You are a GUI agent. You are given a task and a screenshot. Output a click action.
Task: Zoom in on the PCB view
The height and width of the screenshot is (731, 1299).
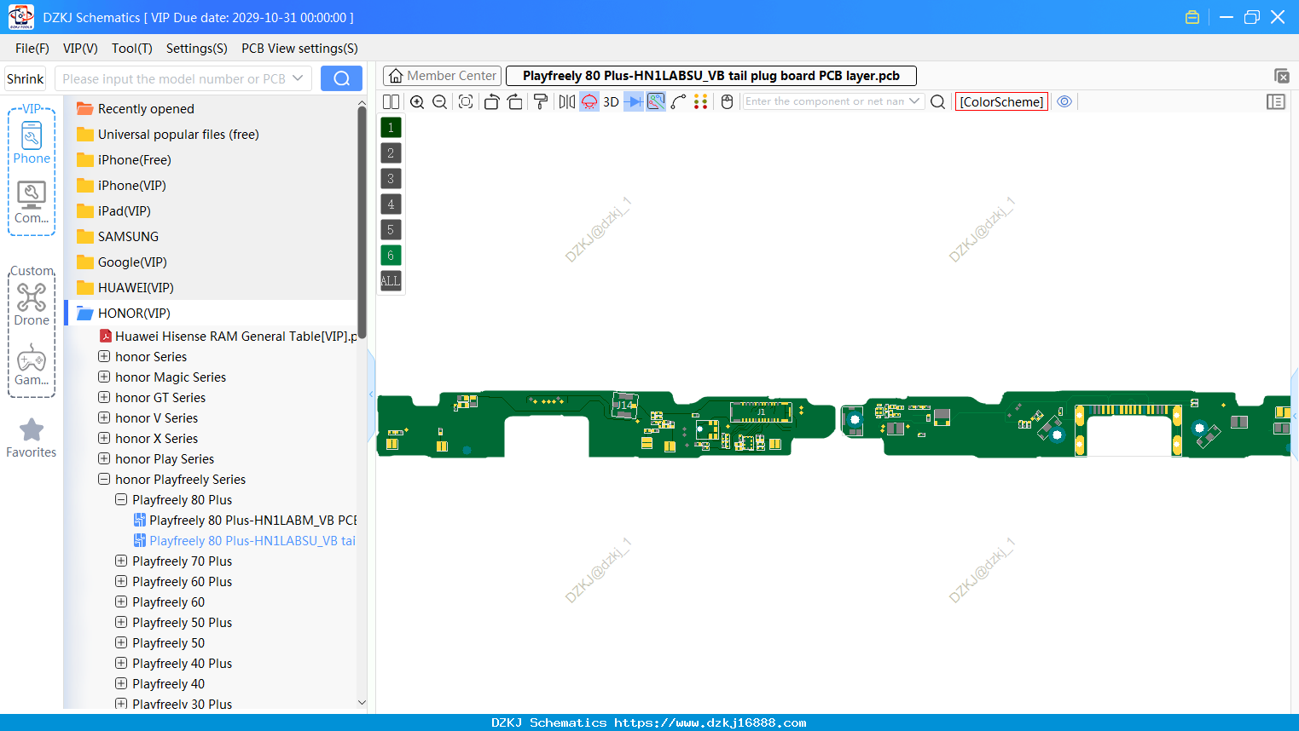tap(417, 101)
